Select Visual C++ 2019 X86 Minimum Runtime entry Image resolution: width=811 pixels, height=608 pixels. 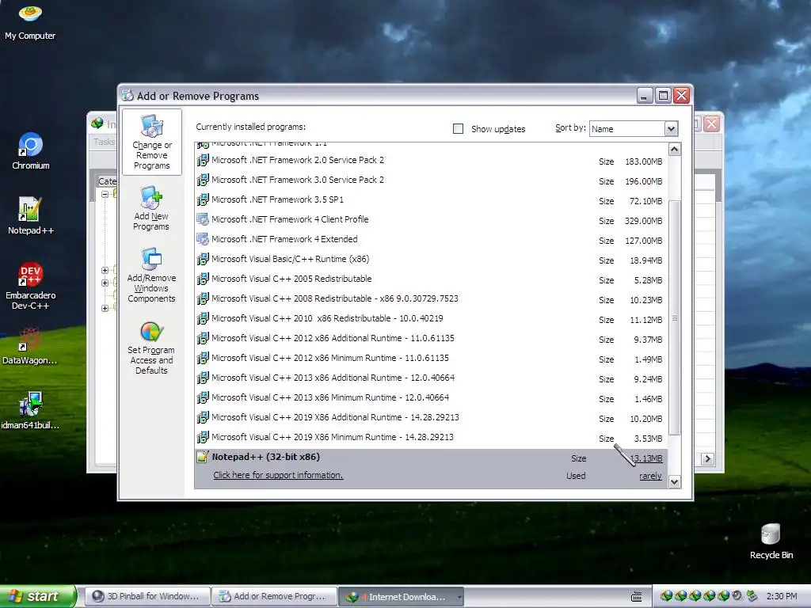(x=431, y=437)
